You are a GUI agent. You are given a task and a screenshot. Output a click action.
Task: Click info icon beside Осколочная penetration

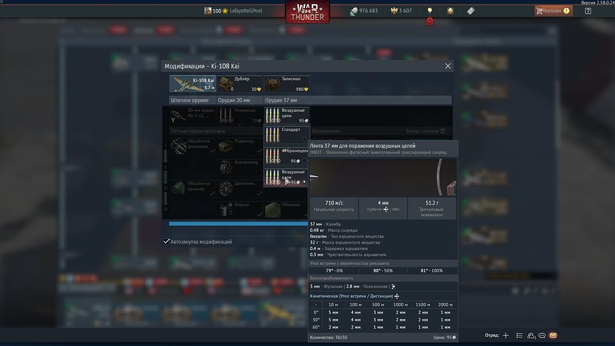394,287
